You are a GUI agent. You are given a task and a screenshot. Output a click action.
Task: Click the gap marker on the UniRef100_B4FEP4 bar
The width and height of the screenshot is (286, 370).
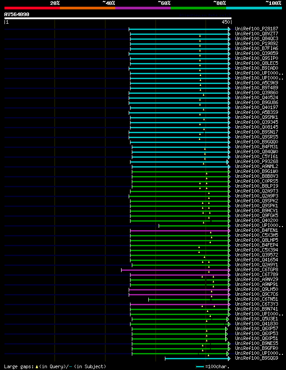[199, 247]
